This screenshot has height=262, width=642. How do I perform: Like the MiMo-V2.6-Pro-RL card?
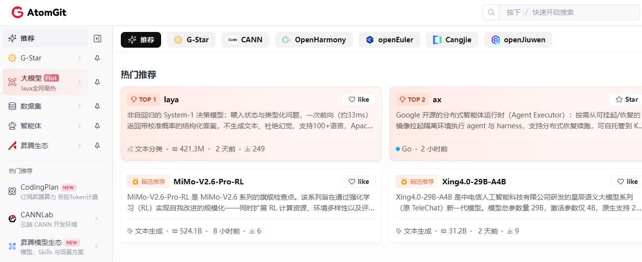[359, 181]
